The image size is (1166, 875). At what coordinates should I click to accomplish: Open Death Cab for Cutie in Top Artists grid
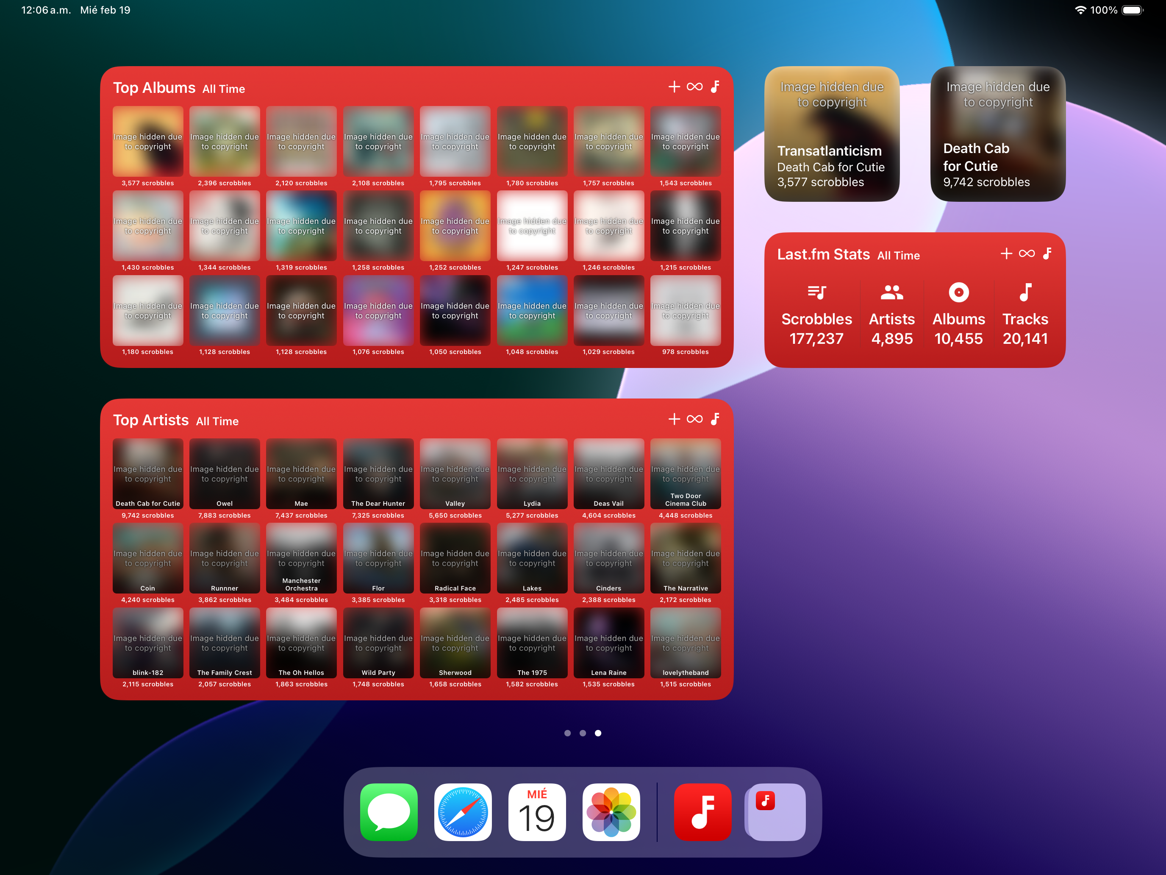tap(147, 474)
